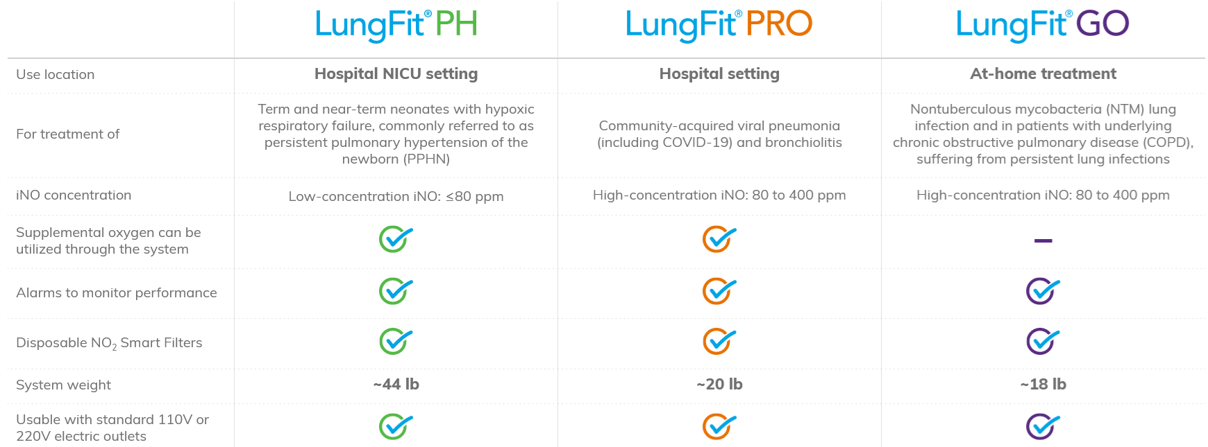Viewport: 1208px width, 447px height.
Task: Click orange alarms checkmark under LungFit PRO
Action: pos(719,291)
